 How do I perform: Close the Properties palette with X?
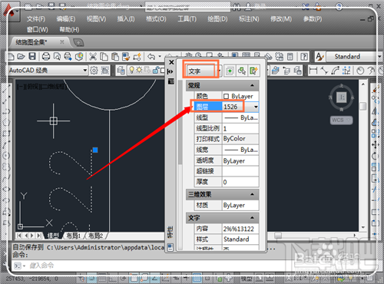pos(171,62)
